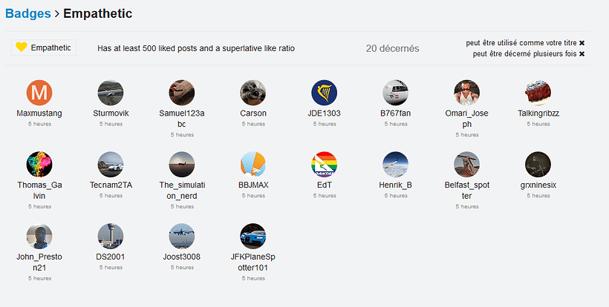
Task: Open Joost3008's landing plane avatar
Action: 182,236
